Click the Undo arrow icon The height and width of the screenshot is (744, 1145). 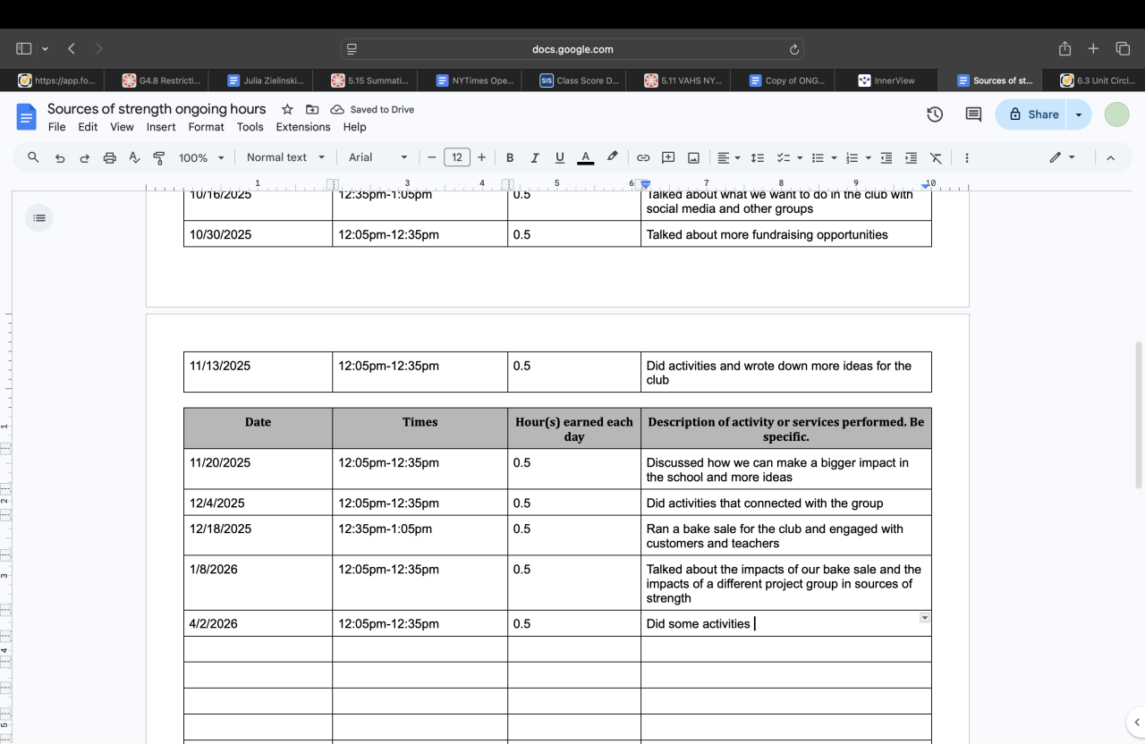coord(60,157)
